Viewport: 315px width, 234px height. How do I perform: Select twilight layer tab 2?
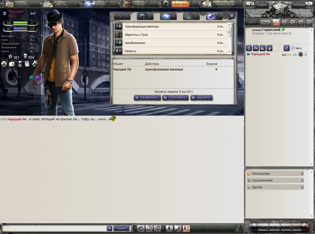pos(284,22)
